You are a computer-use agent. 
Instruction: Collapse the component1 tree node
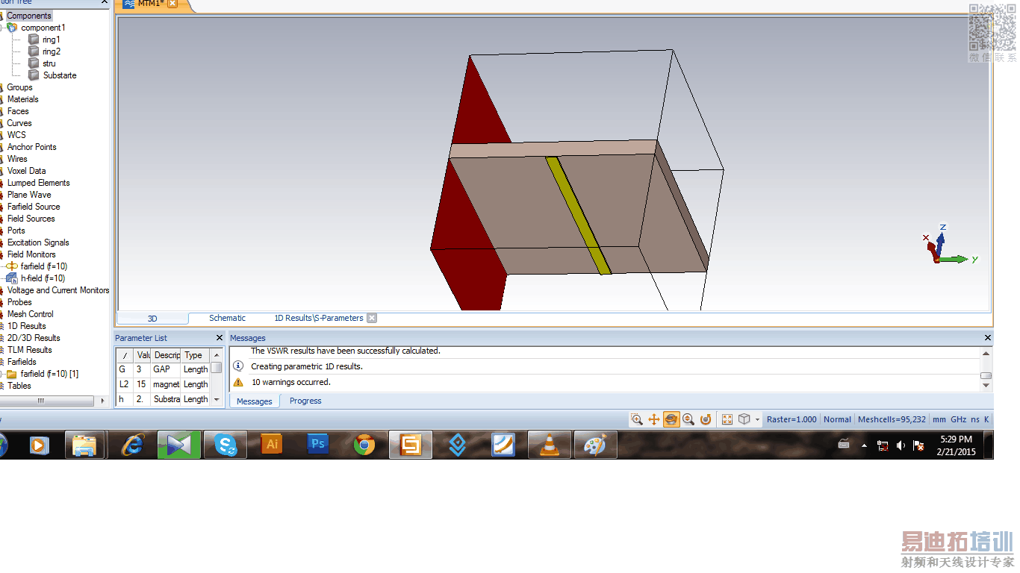point(2,28)
